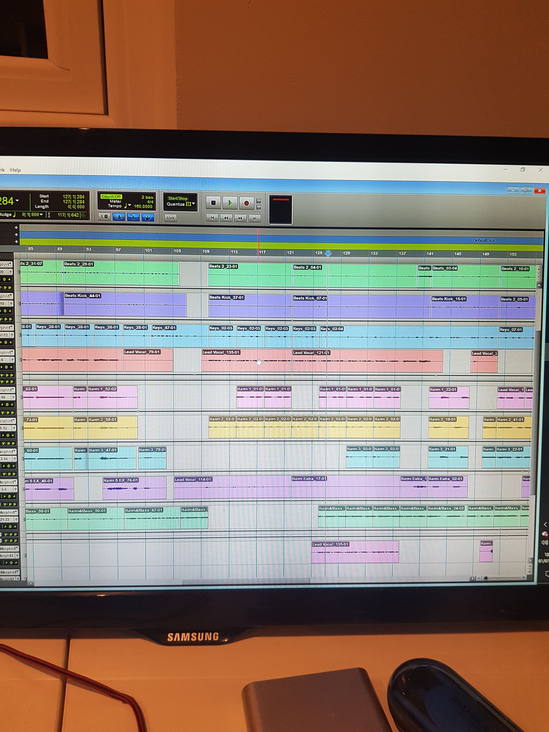Screen dimensions: 549x732
Task: Click the cursor location I-beam icon
Action: tap(49, 215)
